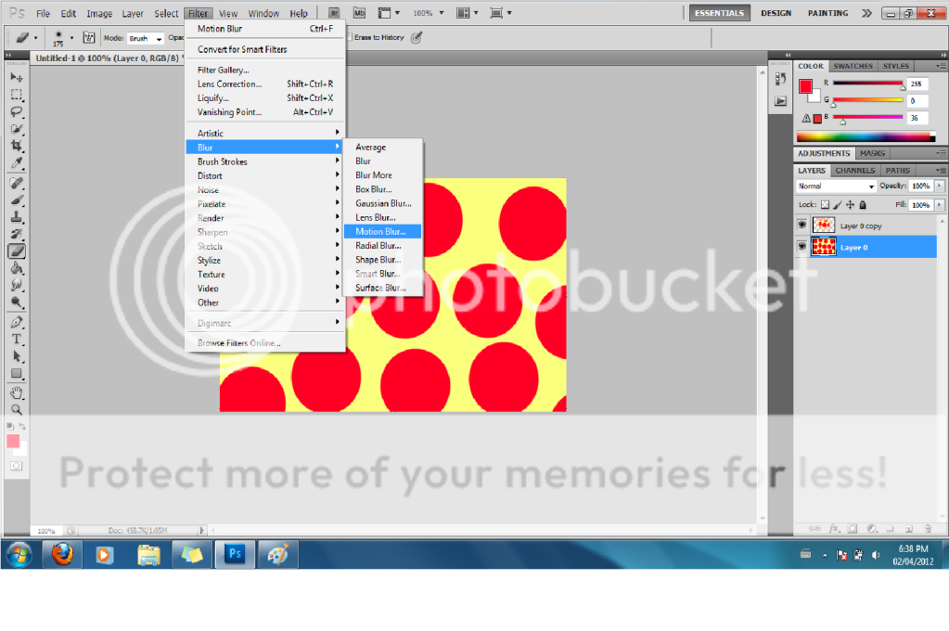
Task: Choose the Type tool
Action: (17, 340)
